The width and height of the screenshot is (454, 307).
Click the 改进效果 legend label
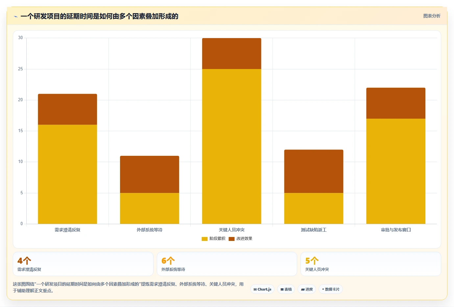[244, 239]
